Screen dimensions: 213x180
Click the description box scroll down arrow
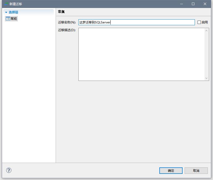(206, 78)
